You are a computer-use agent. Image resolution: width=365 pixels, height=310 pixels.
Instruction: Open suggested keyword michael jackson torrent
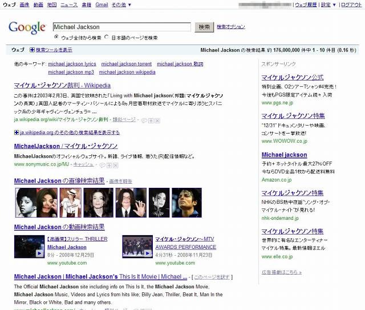pos(127,64)
